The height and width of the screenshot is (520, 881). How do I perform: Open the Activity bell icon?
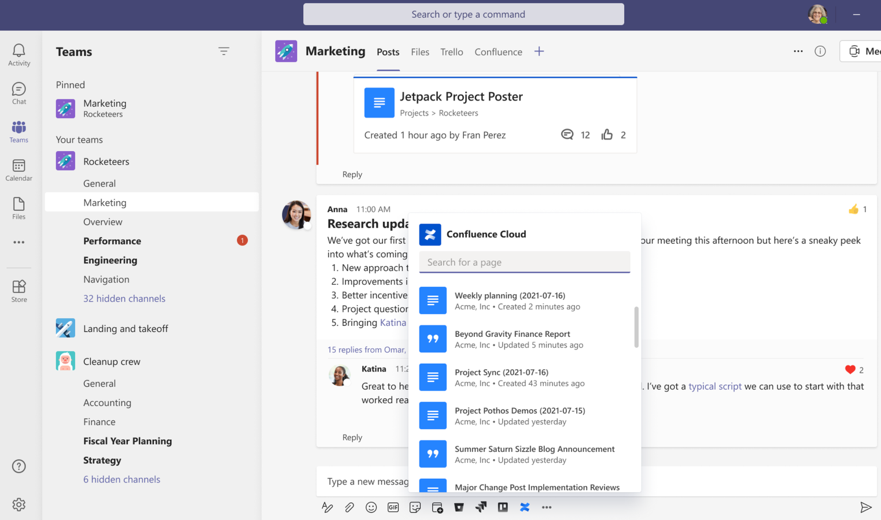[x=19, y=55]
